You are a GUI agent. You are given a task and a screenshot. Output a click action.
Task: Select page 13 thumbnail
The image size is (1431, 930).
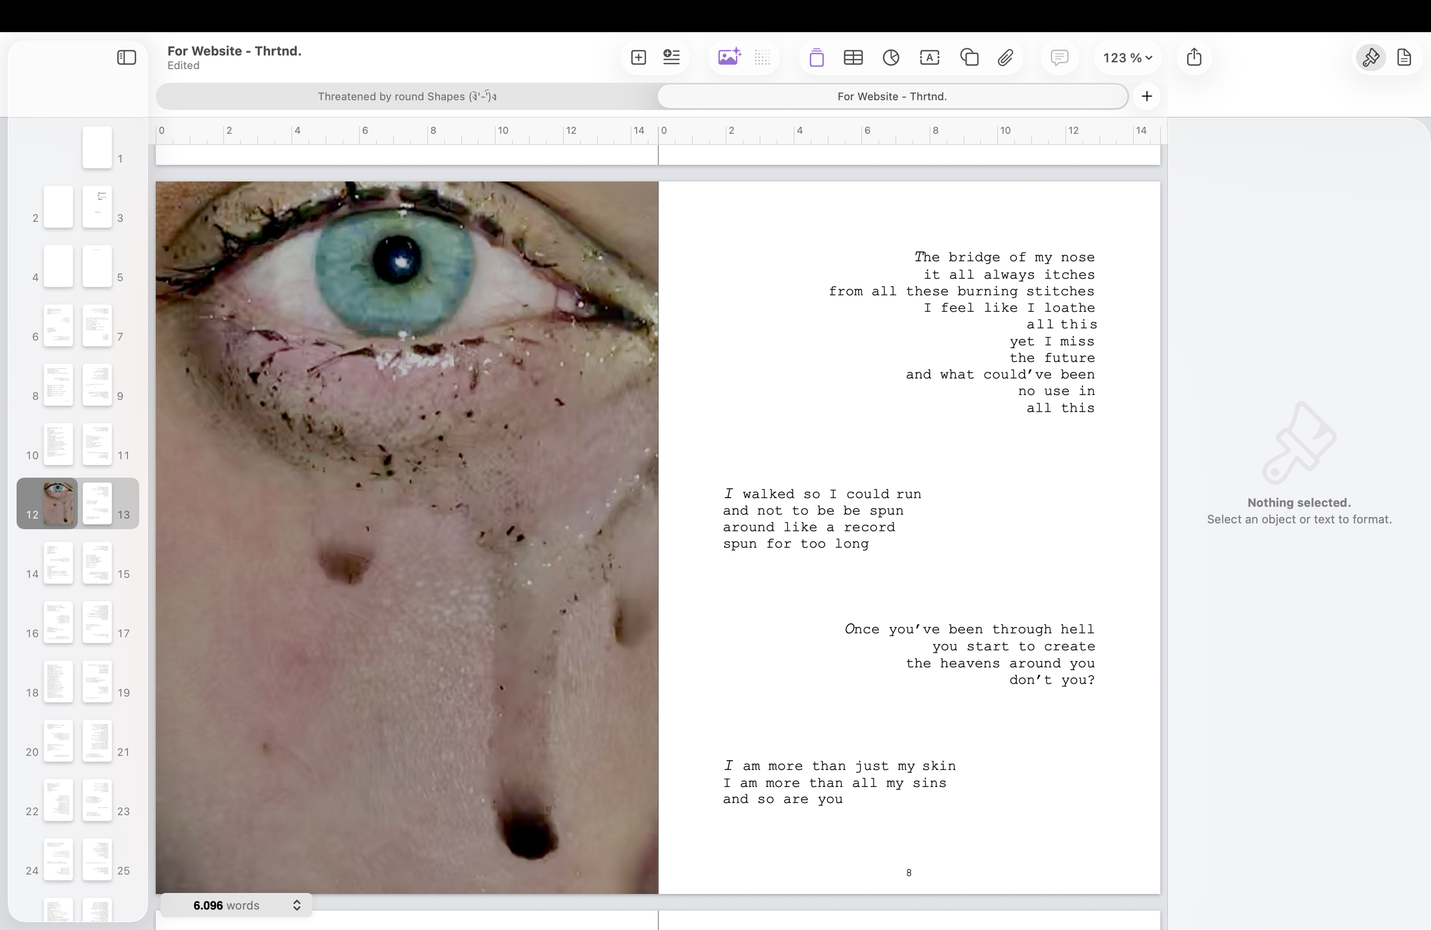[97, 503]
